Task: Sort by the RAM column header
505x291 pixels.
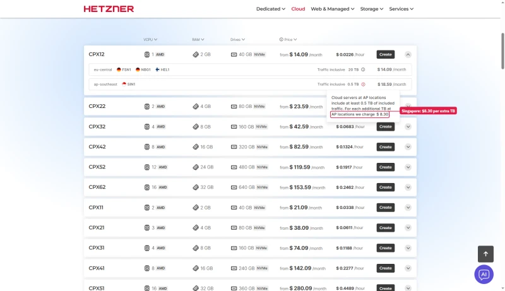Action: (198, 40)
